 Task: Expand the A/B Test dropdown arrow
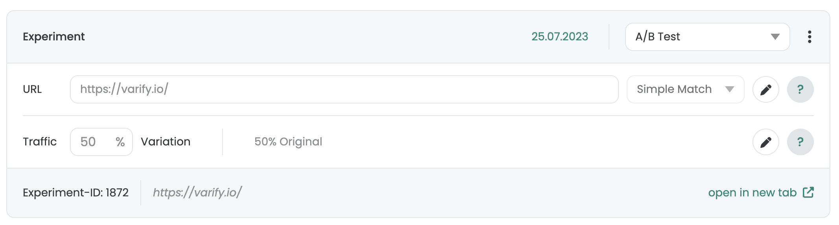coord(775,37)
